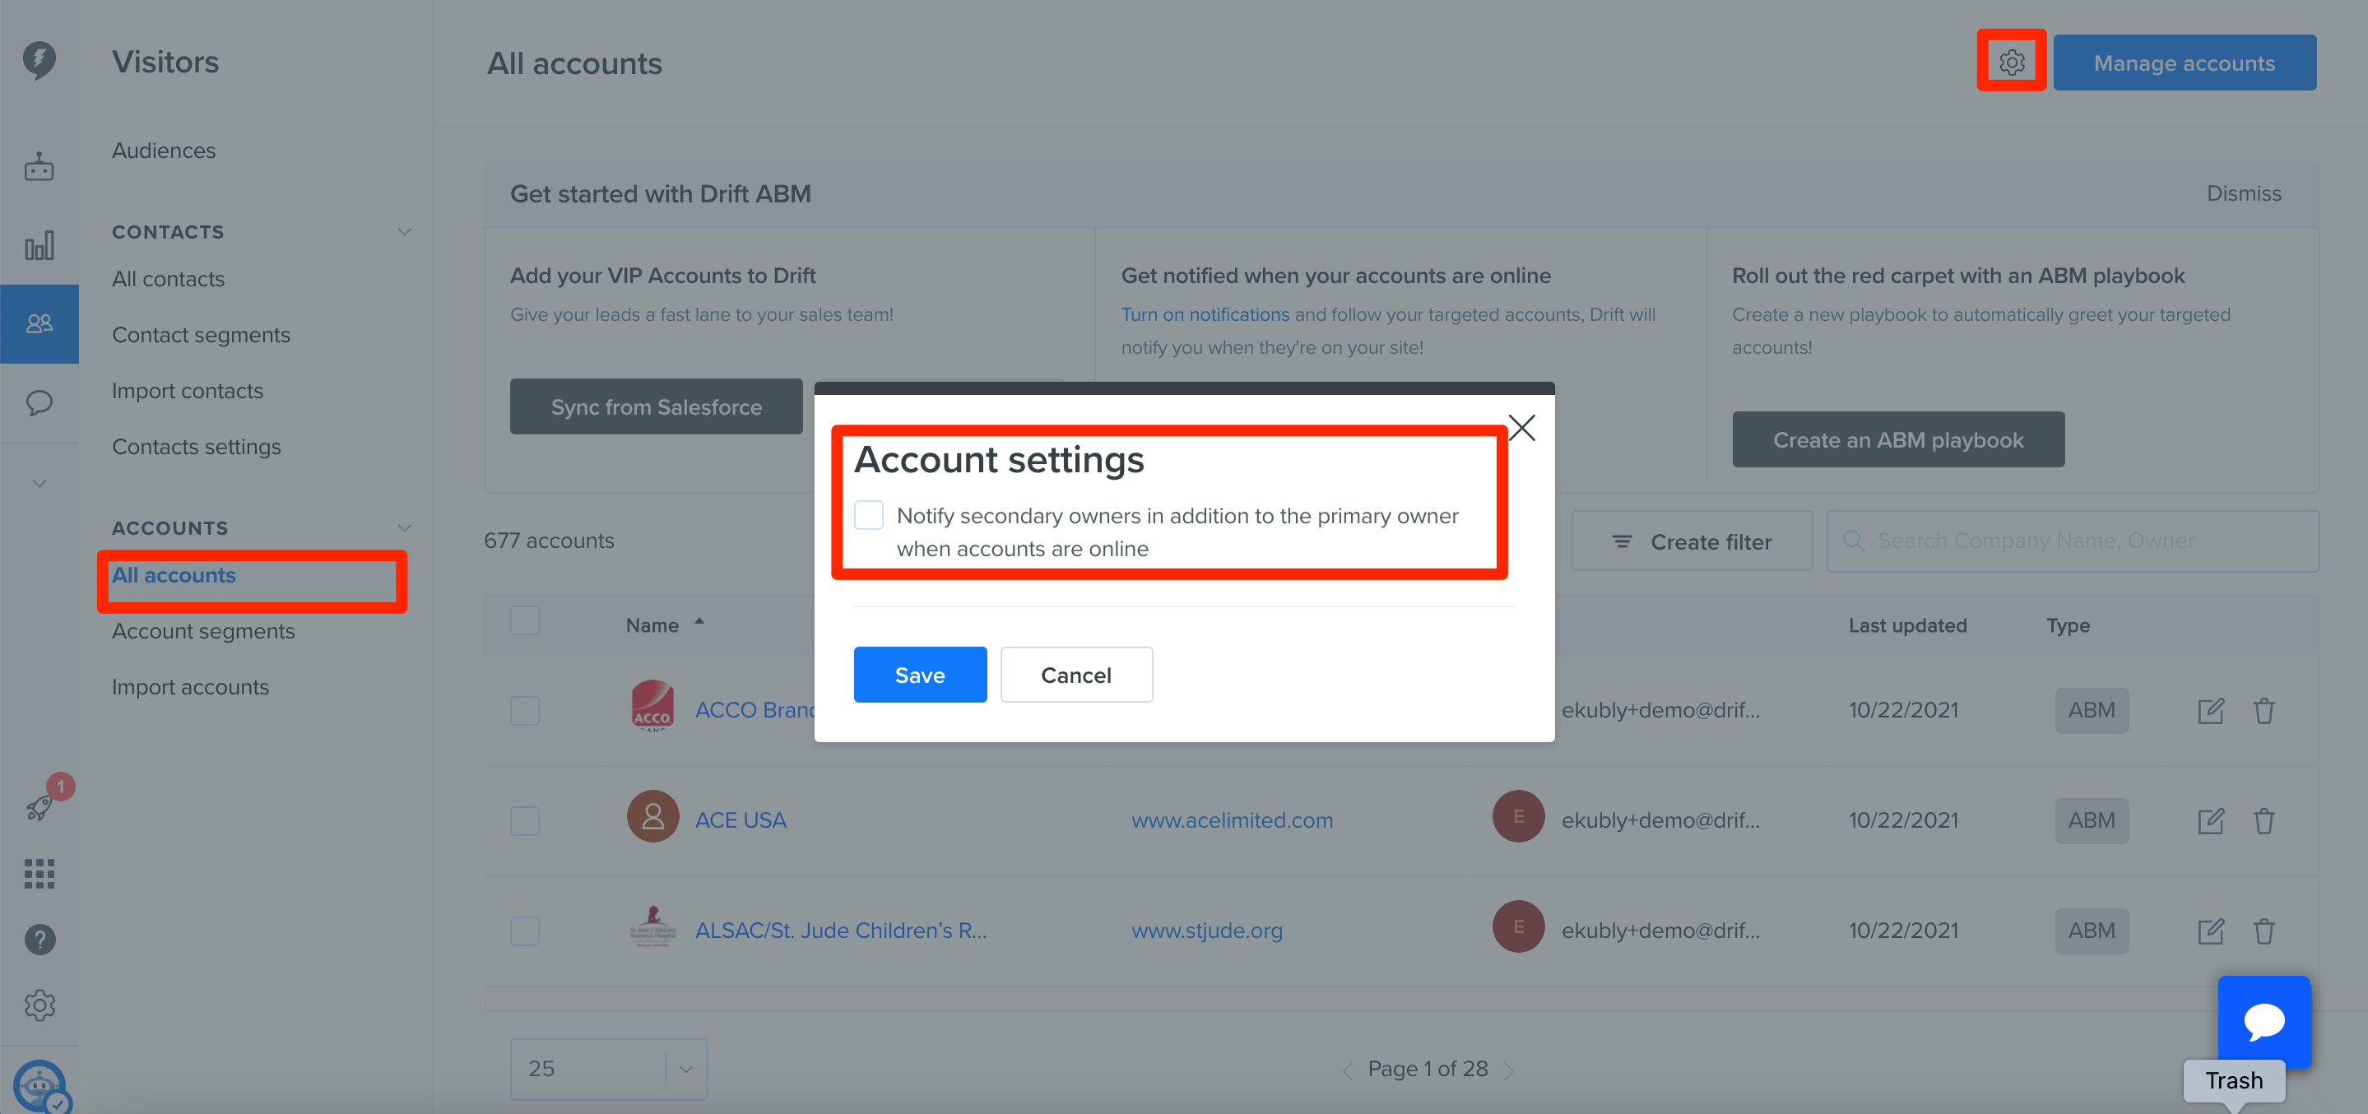Open the Settings gear in left sidebar
Screen dimensions: 2368x1114
pyautogui.click(x=39, y=1005)
